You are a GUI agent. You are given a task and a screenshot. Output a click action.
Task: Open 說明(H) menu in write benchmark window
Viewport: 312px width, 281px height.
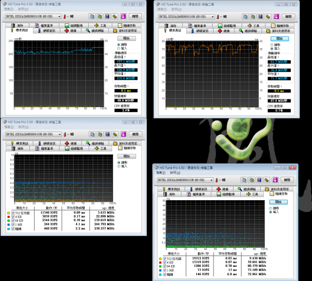click(x=176, y=9)
